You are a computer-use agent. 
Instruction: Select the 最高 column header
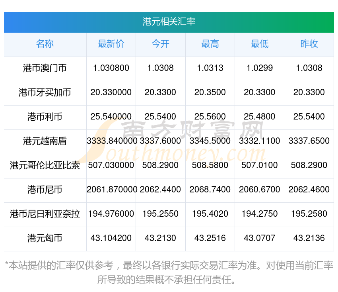[210, 44]
